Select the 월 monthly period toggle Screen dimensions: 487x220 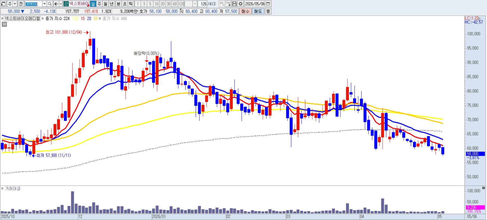point(105,4)
